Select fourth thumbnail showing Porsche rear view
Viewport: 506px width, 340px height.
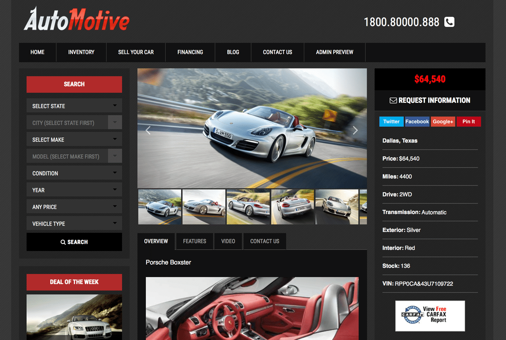(293, 207)
